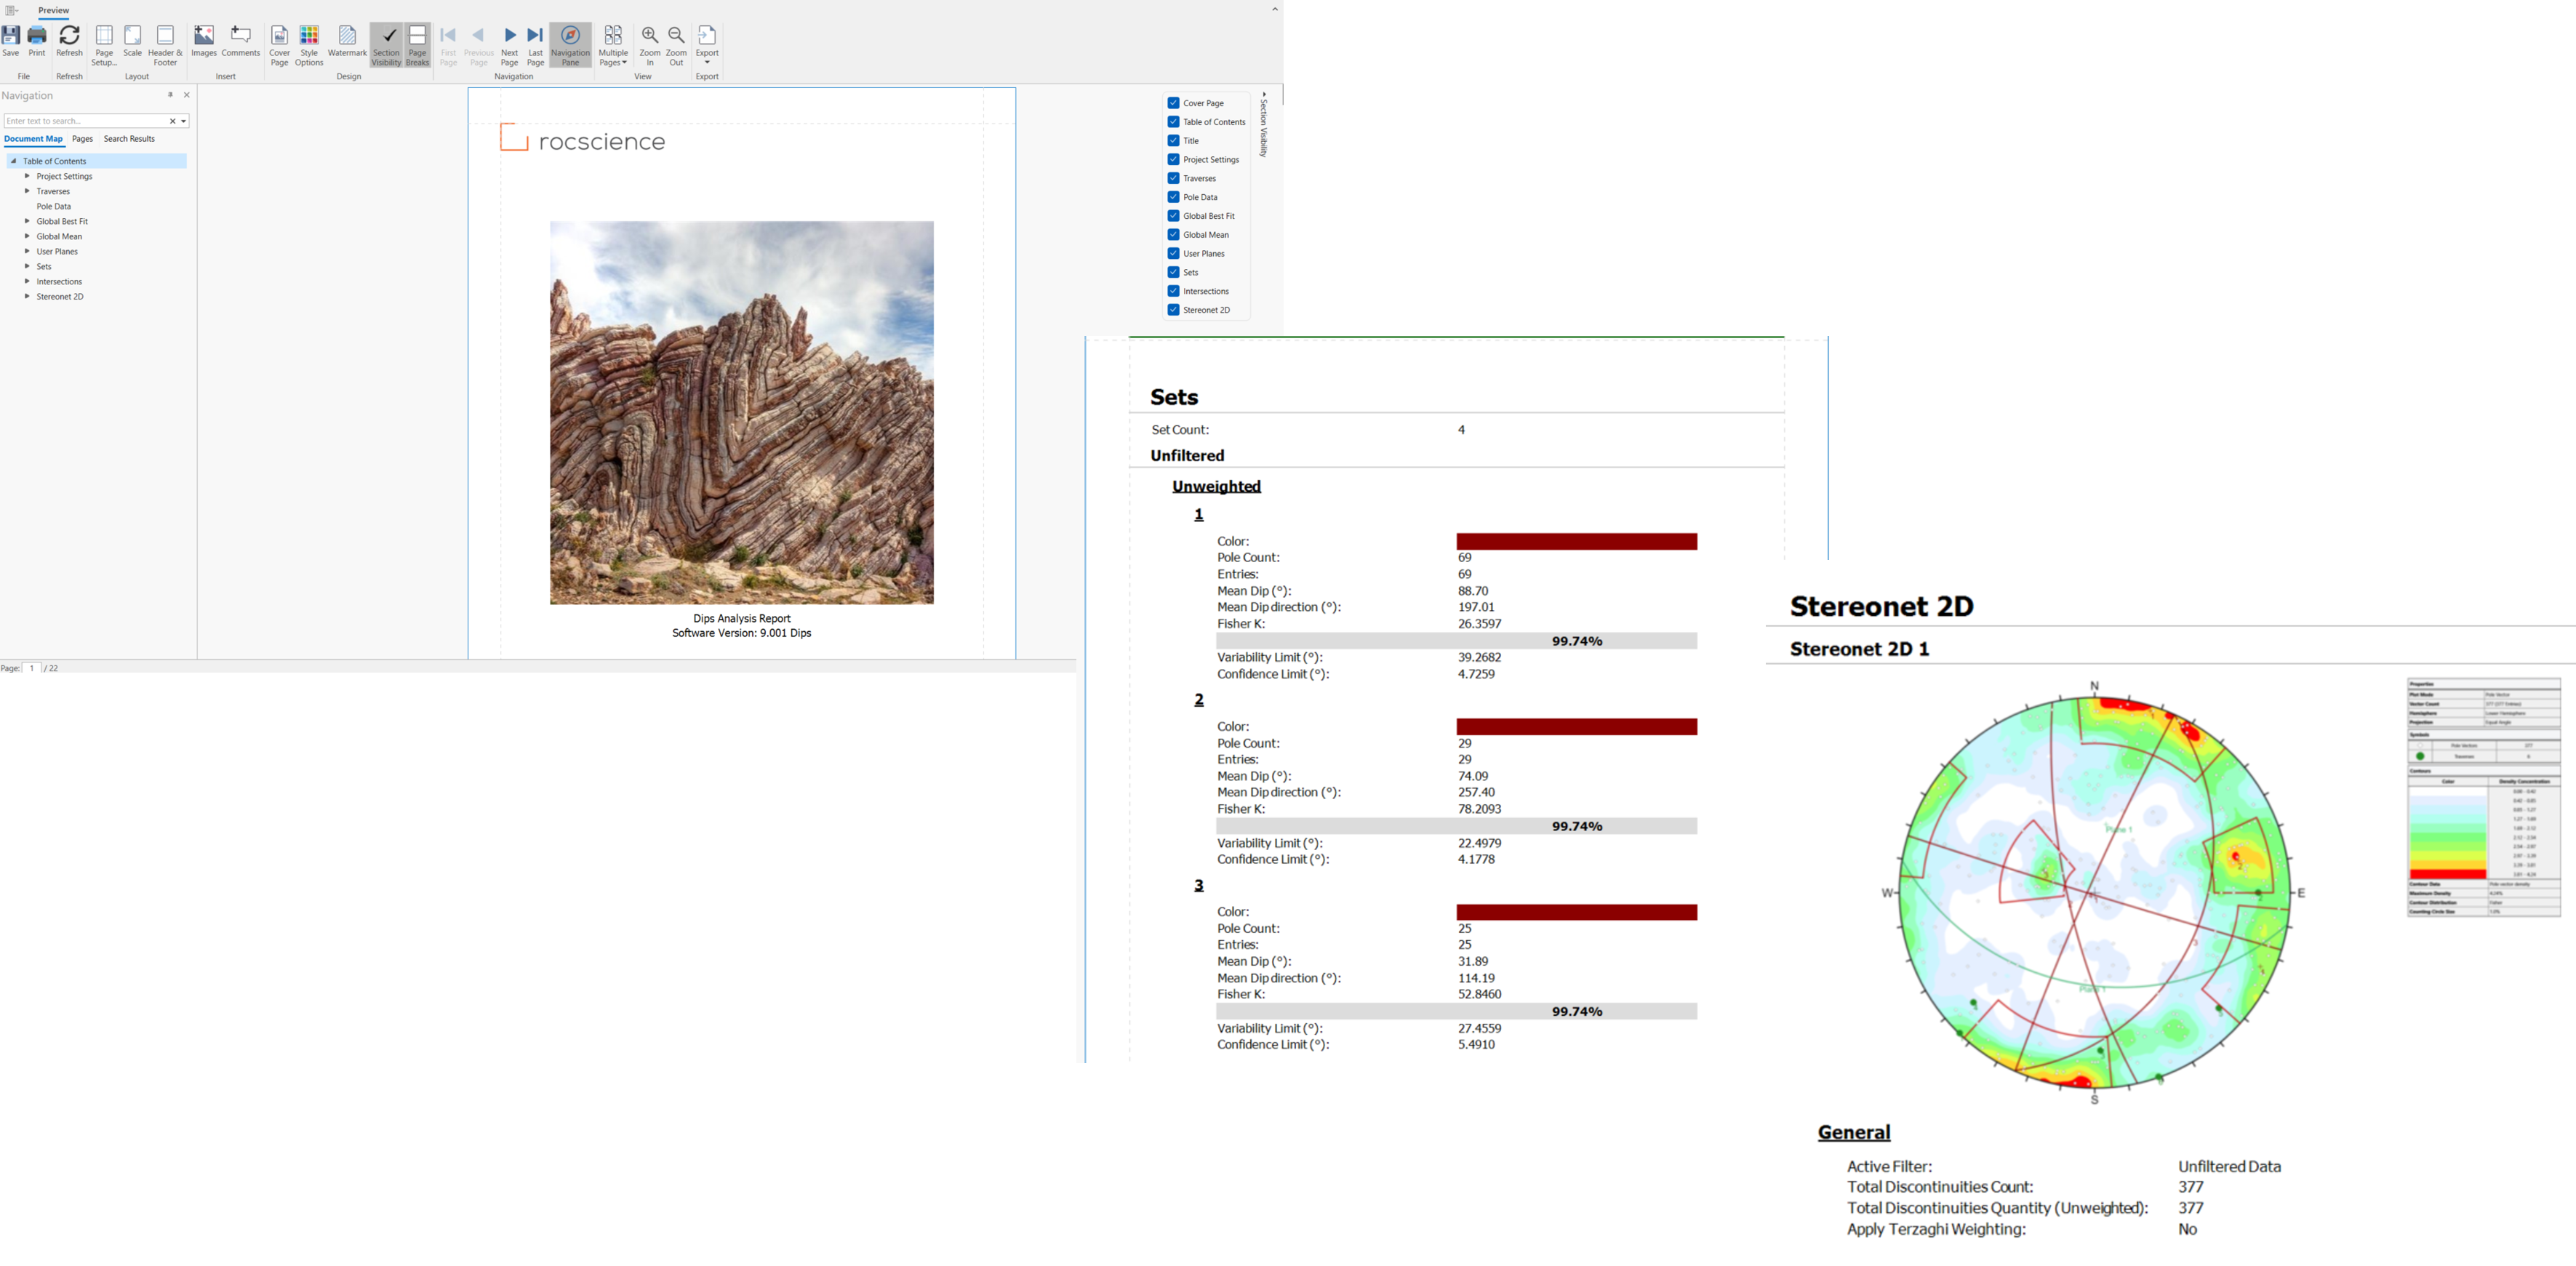Select the Sets tree item

[44, 266]
